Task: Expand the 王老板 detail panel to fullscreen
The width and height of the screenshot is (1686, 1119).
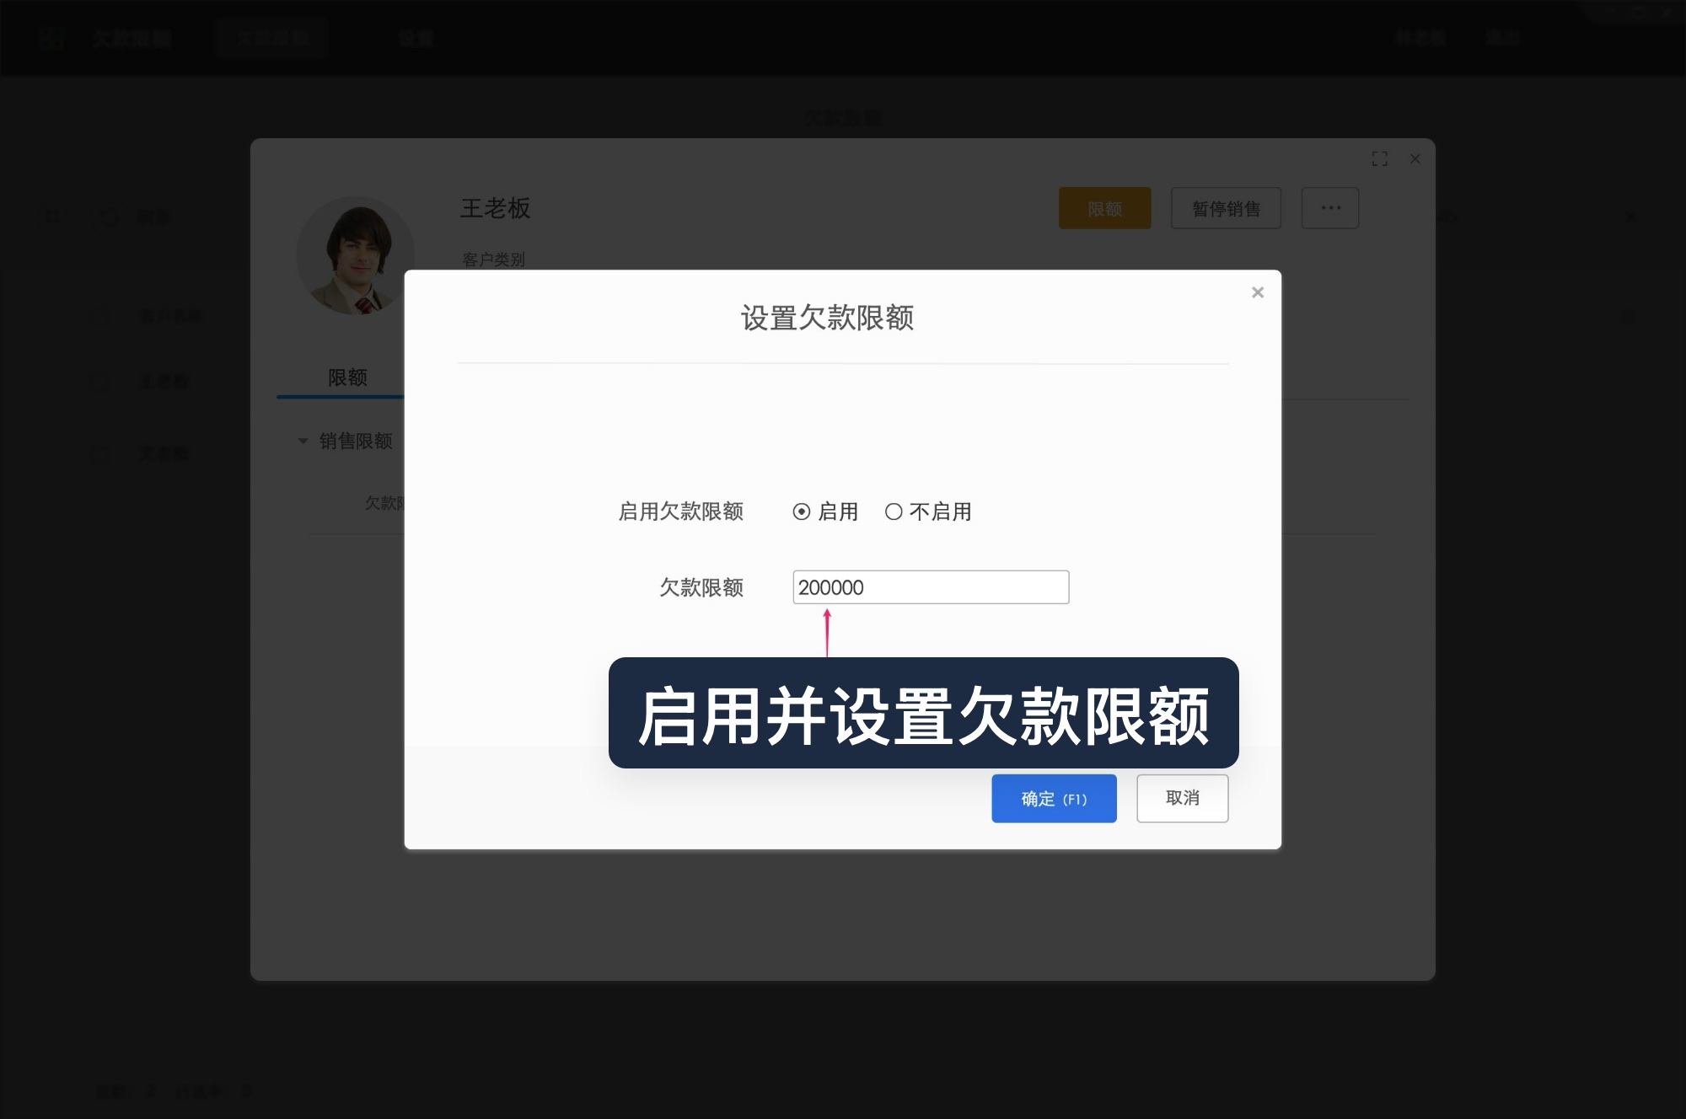Action: [1381, 158]
